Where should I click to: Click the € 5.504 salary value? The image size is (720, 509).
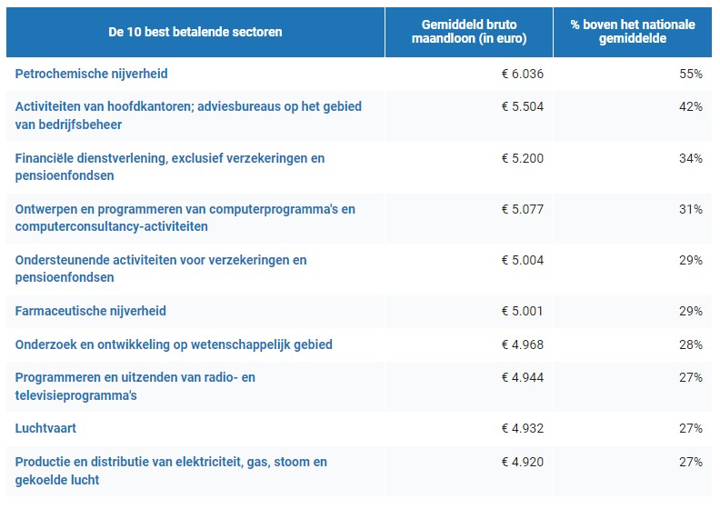(x=522, y=106)
